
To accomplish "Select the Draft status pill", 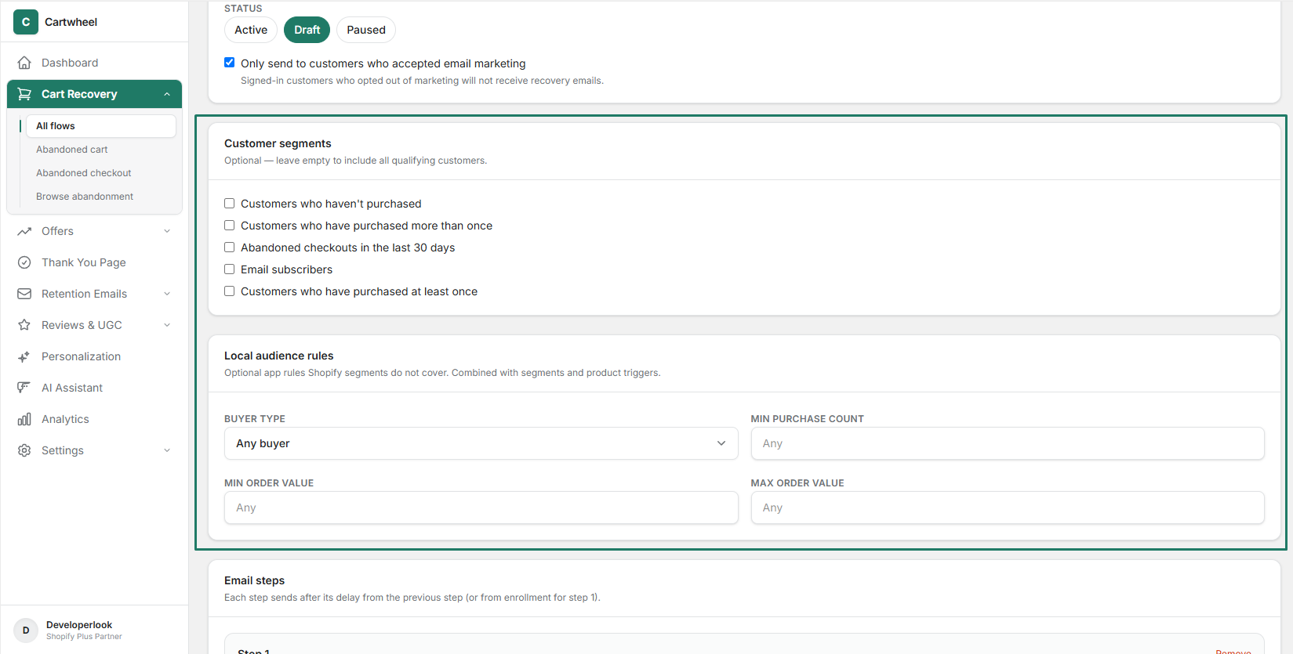I will [x=307, y=30].
